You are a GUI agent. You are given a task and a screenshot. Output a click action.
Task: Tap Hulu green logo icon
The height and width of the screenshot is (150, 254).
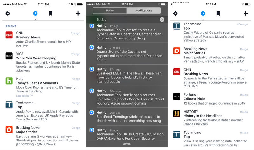9,81
